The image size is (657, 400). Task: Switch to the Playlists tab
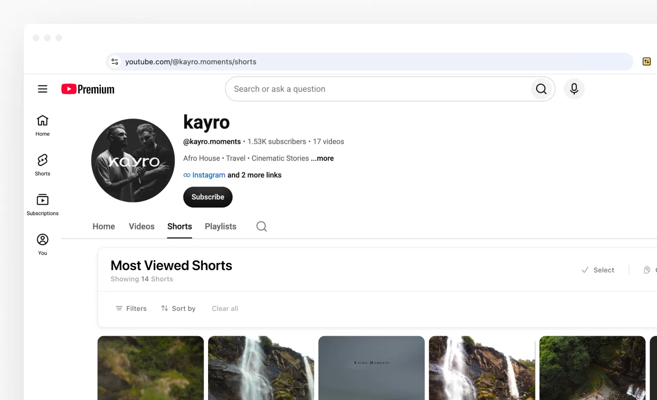[x=220, y=227]
